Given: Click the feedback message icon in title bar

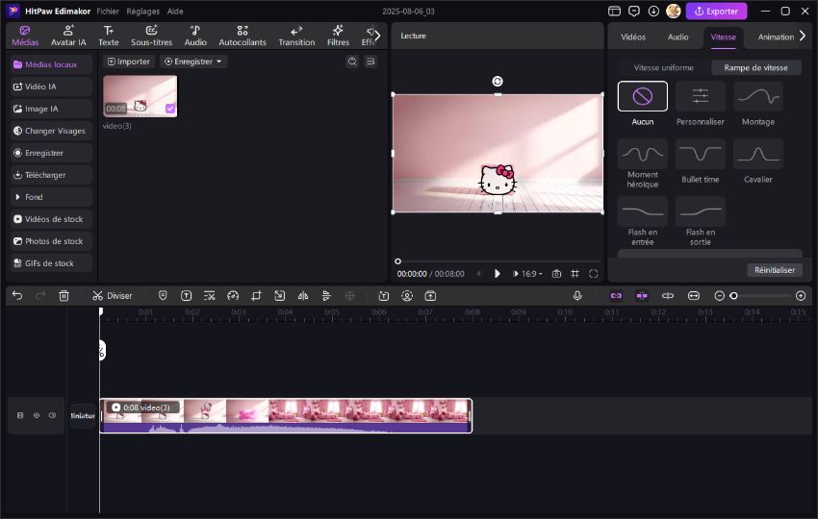Looking at the screenshot, I should 634,11.
